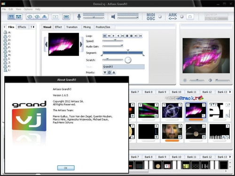235x176 pixels.
Task: Select the mixer mode layout icon in toolbar
Action: pyautogui.click(x=18, y=16)
